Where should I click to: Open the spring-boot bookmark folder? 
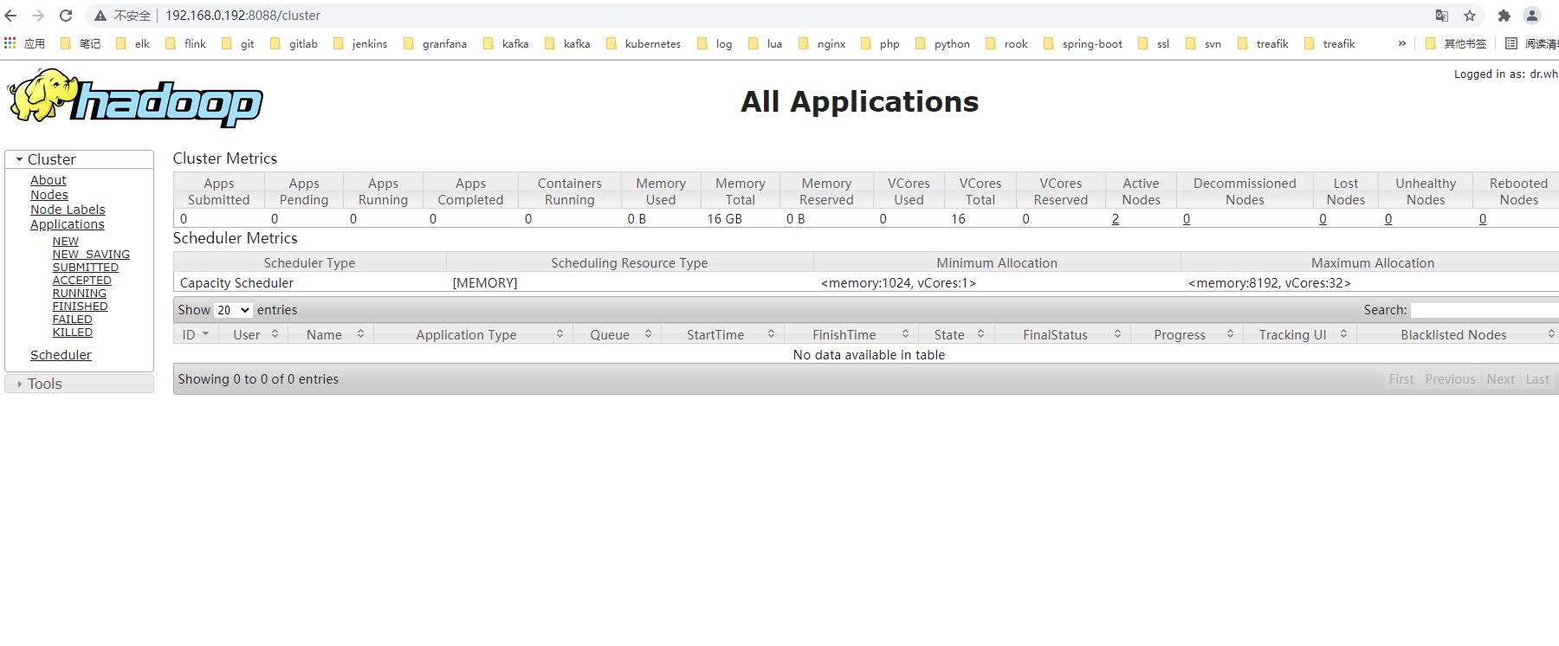click(x=1083, y=43)
